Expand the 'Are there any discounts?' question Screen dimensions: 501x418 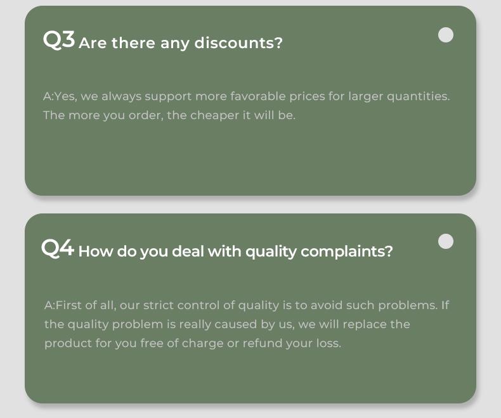(180, 43)
